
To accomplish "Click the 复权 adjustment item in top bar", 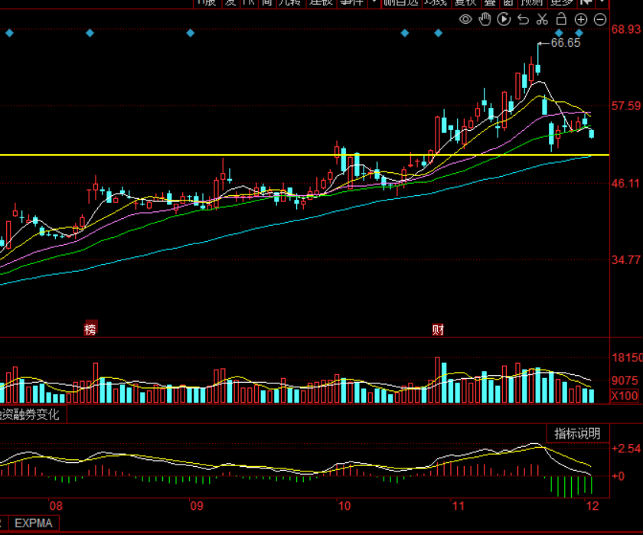I will [465, 3].
